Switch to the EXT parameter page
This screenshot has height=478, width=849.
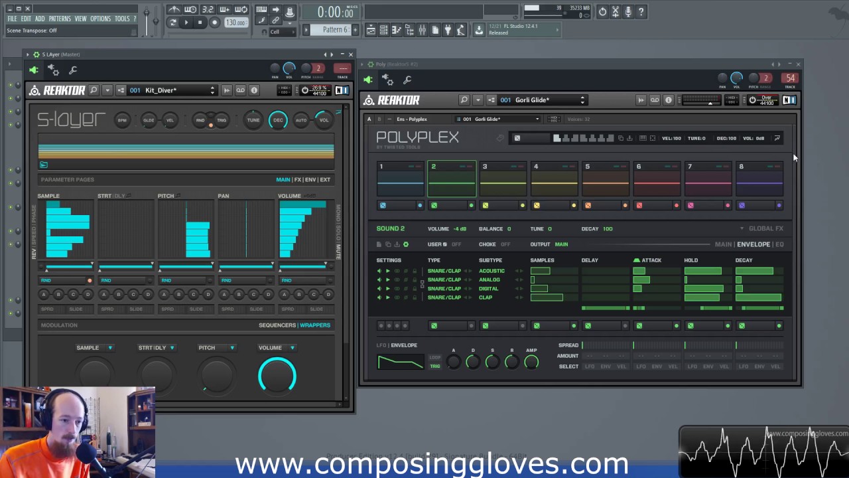325,180
